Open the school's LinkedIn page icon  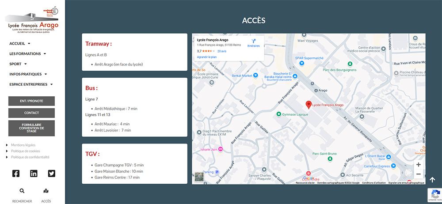click(34, 173)
